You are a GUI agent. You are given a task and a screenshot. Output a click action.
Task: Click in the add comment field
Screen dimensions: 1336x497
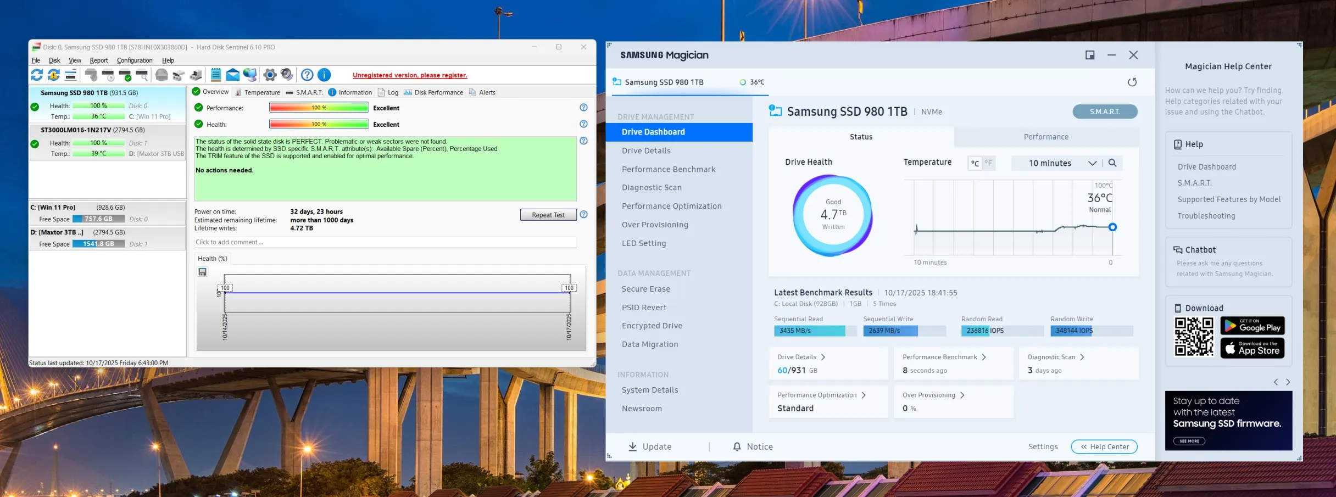(x=385, y=242)
